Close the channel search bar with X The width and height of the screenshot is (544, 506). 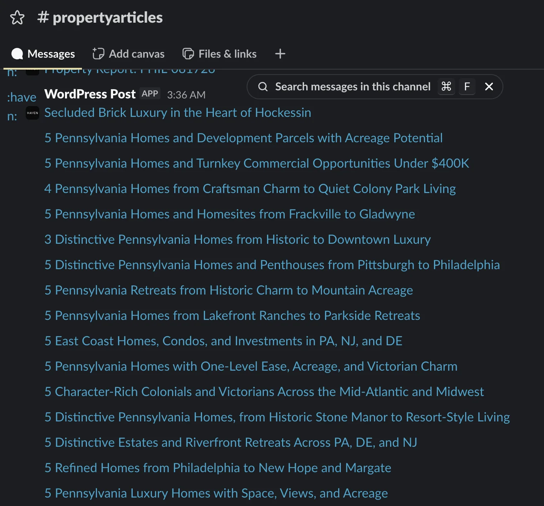pyautogui.click(x=489, y=87)
